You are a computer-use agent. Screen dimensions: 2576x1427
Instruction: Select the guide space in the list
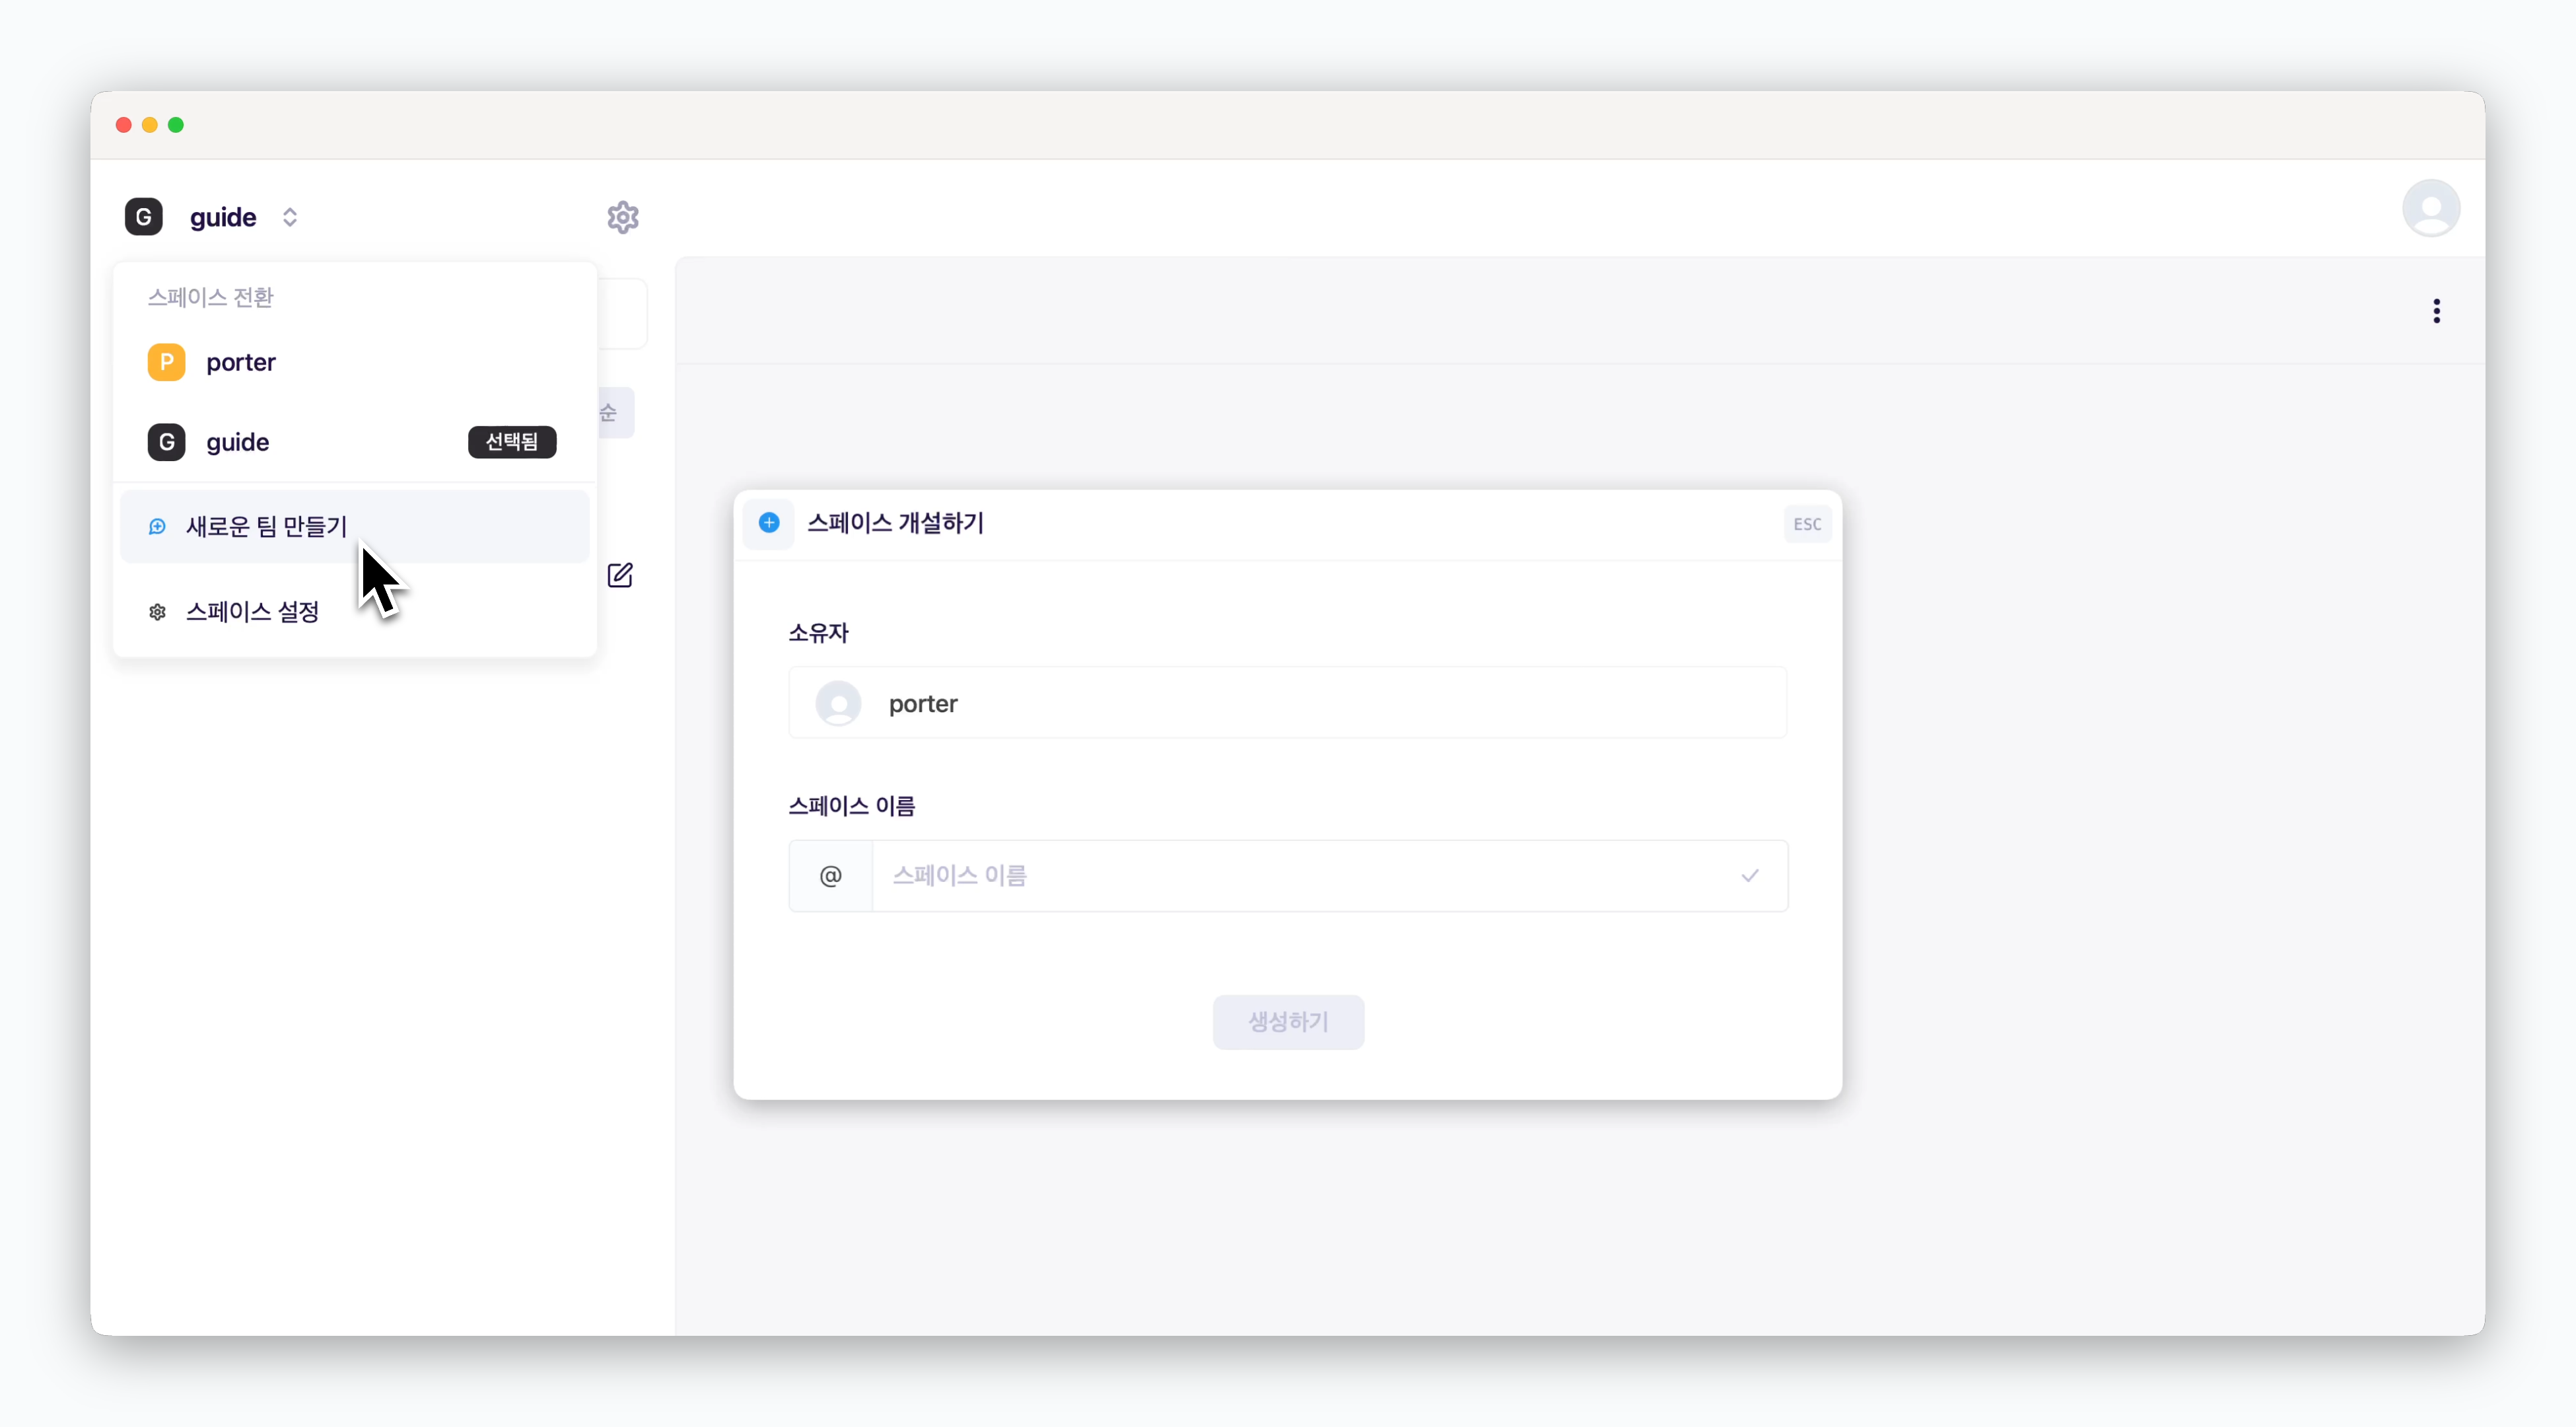pyautogui.click(x=355, y=443)
